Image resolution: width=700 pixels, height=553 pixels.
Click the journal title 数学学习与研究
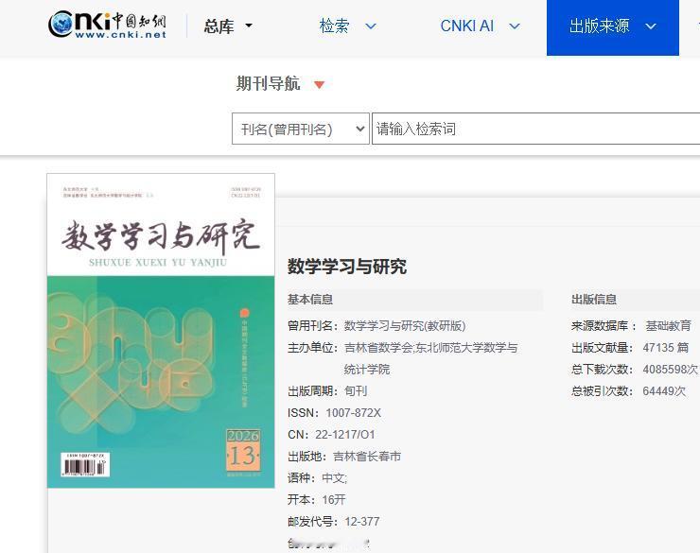click(347, 267)
